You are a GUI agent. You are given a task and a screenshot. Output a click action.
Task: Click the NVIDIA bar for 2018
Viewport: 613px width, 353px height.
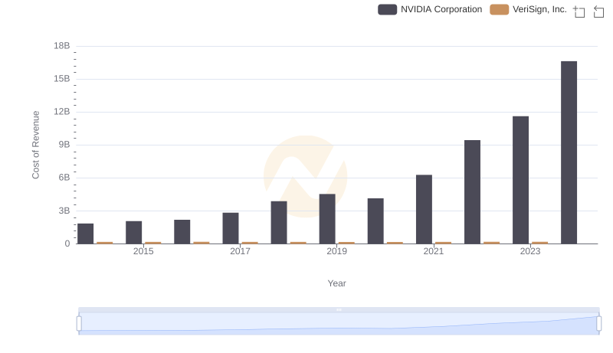(x=279, y=223)
